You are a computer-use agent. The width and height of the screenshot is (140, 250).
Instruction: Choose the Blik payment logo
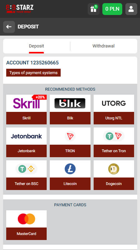(x=70, y=103)
